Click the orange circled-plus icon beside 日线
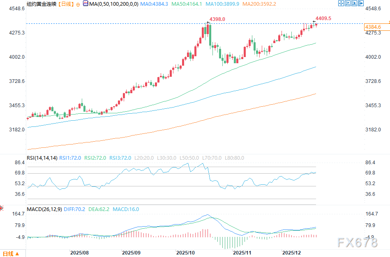This screenshot has height=257, width=390. coord(78,4)
